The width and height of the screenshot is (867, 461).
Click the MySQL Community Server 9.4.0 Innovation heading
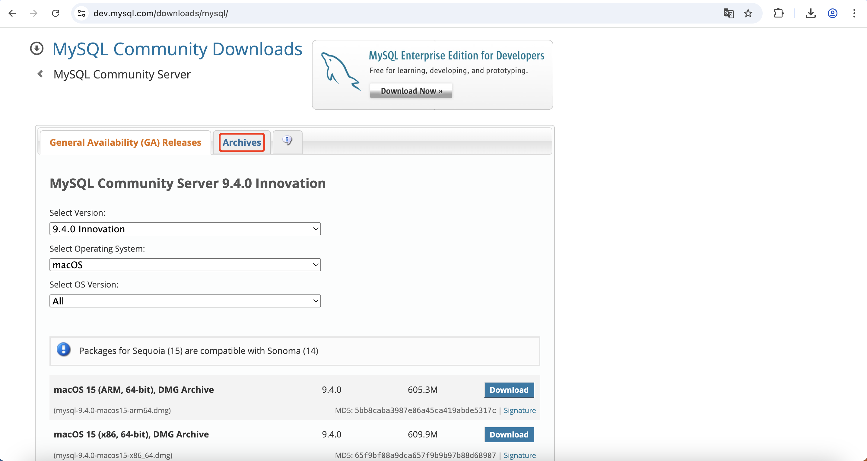(x=187, y=183)
